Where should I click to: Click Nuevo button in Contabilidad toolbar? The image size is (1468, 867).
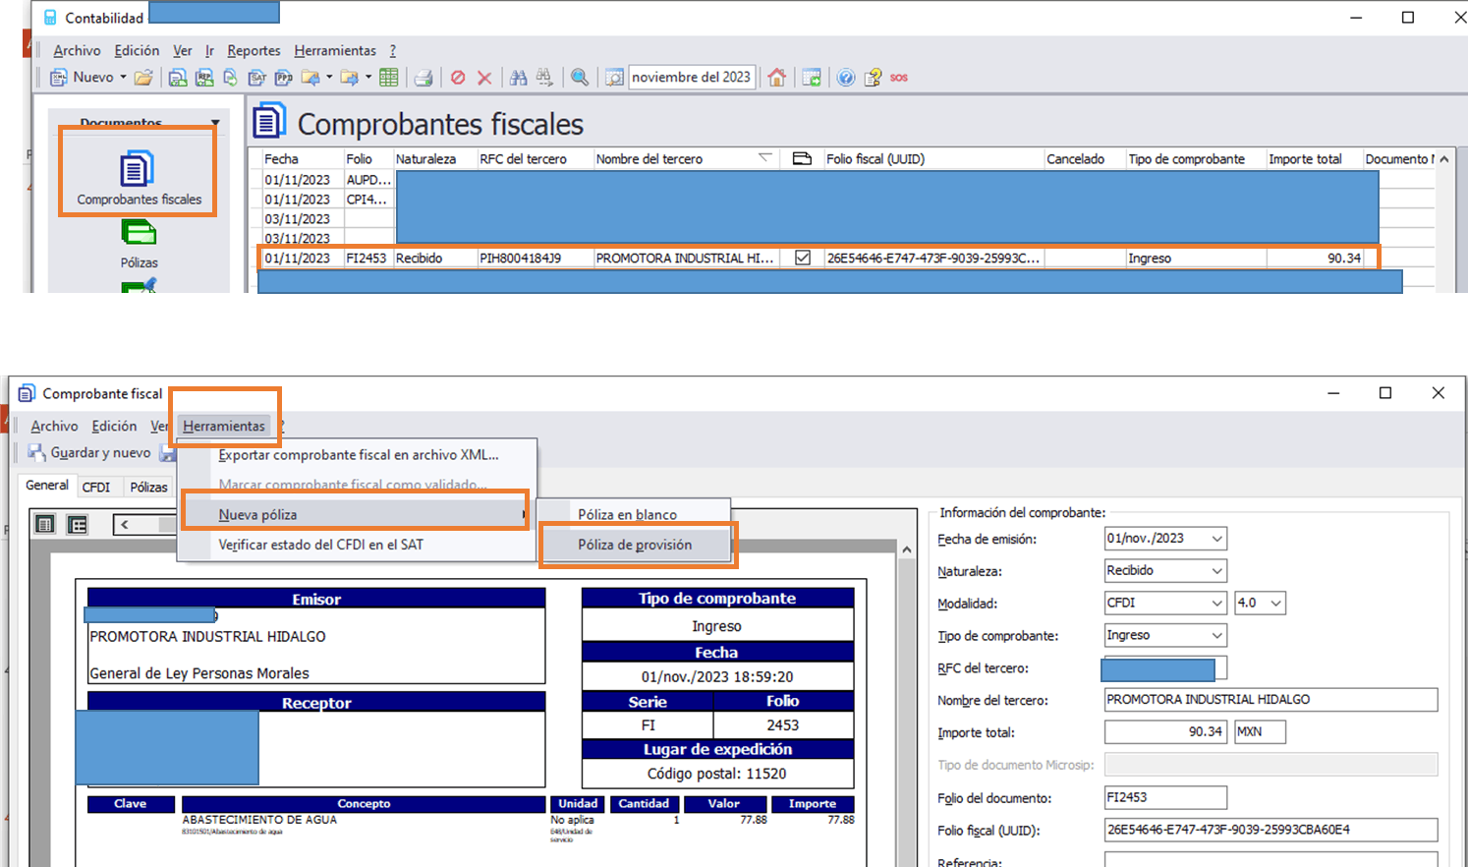coord(84,78)
